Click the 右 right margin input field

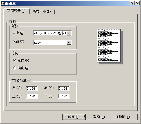pos(64,89)
